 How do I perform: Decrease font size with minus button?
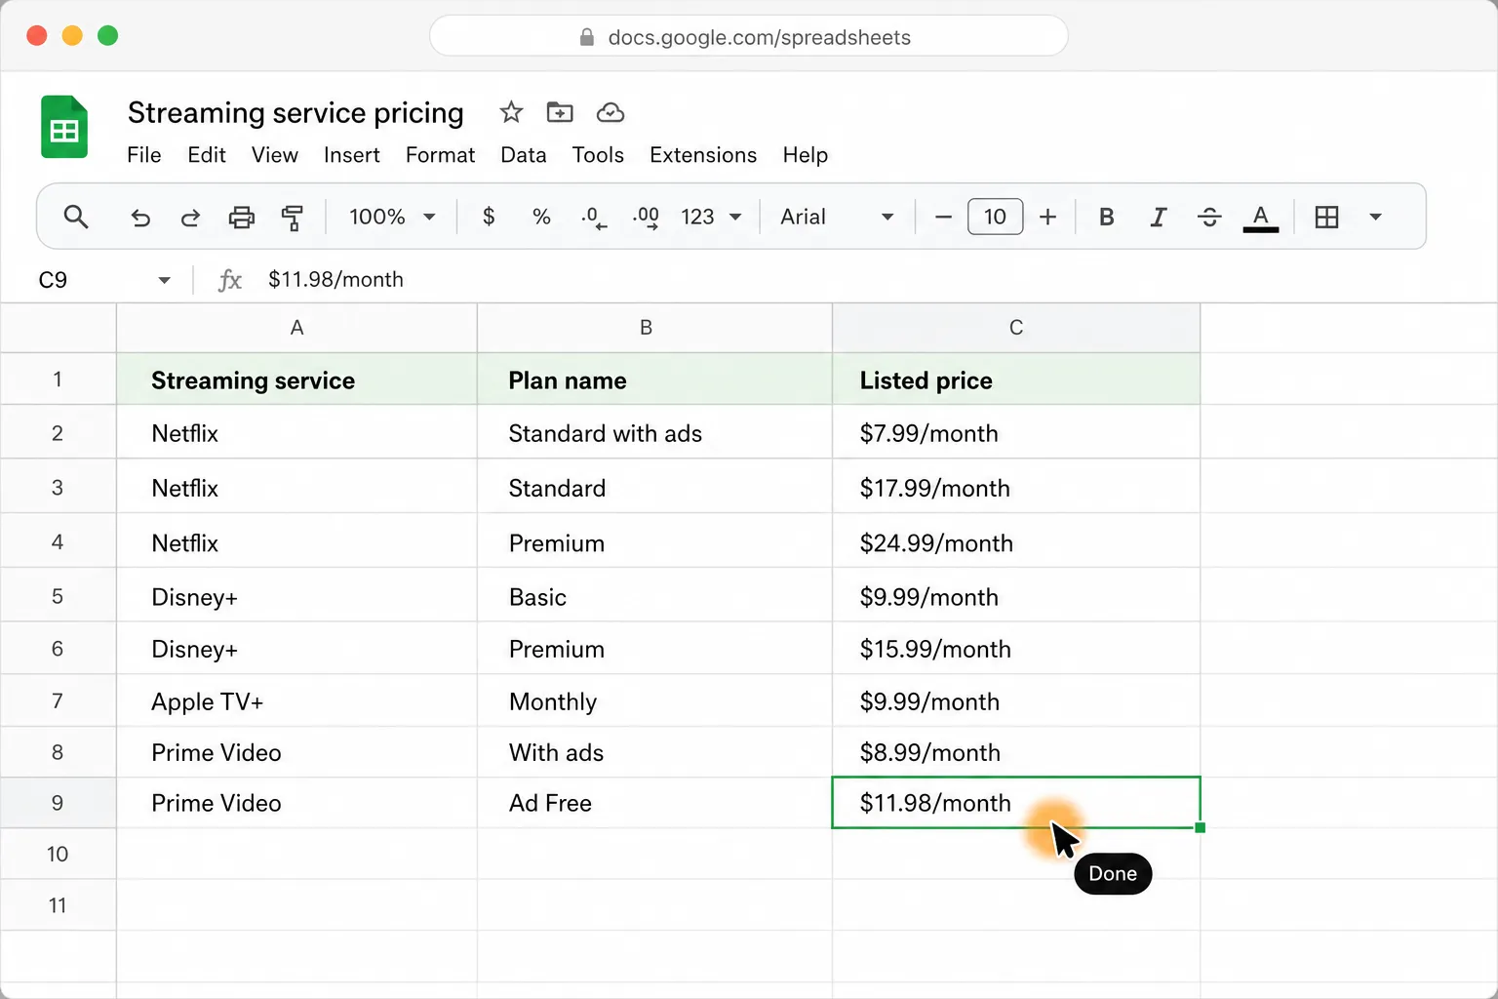(x=943, y=217)
